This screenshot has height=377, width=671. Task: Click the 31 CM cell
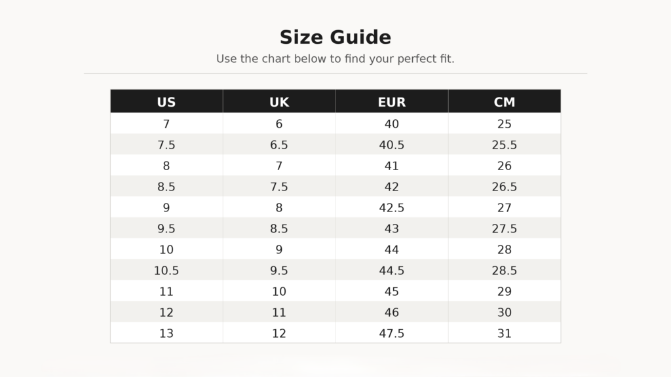[505, 333]
